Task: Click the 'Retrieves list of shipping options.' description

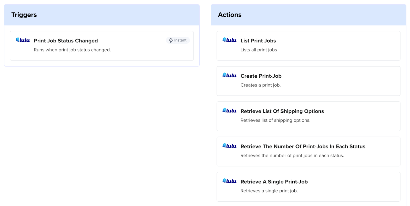Action: 275,120
